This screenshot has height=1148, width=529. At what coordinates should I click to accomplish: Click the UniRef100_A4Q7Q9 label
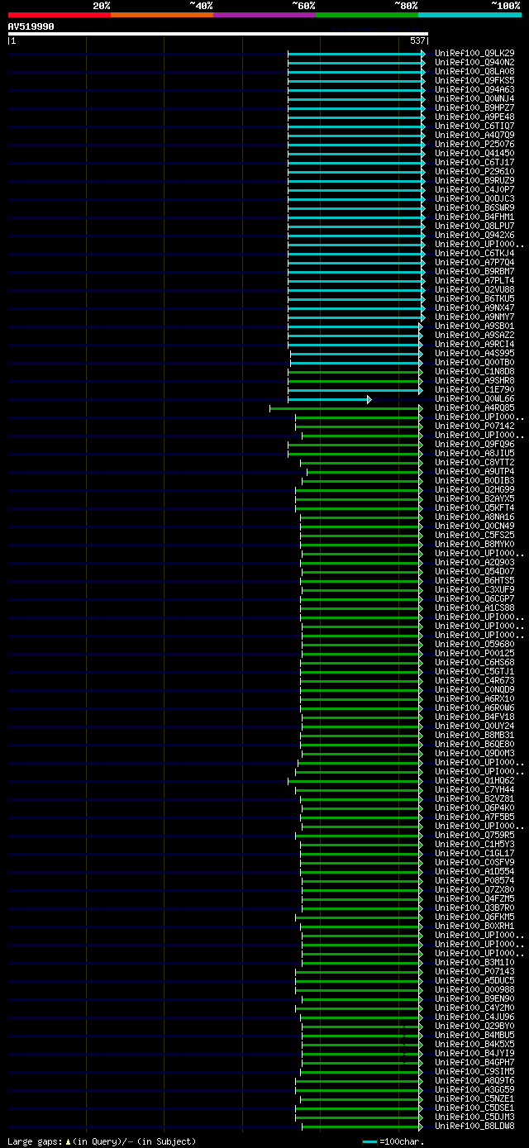tap(474, 135)
